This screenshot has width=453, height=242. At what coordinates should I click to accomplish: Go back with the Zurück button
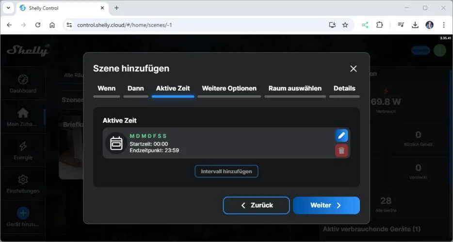pyautogui.click(x=256, y=205)
